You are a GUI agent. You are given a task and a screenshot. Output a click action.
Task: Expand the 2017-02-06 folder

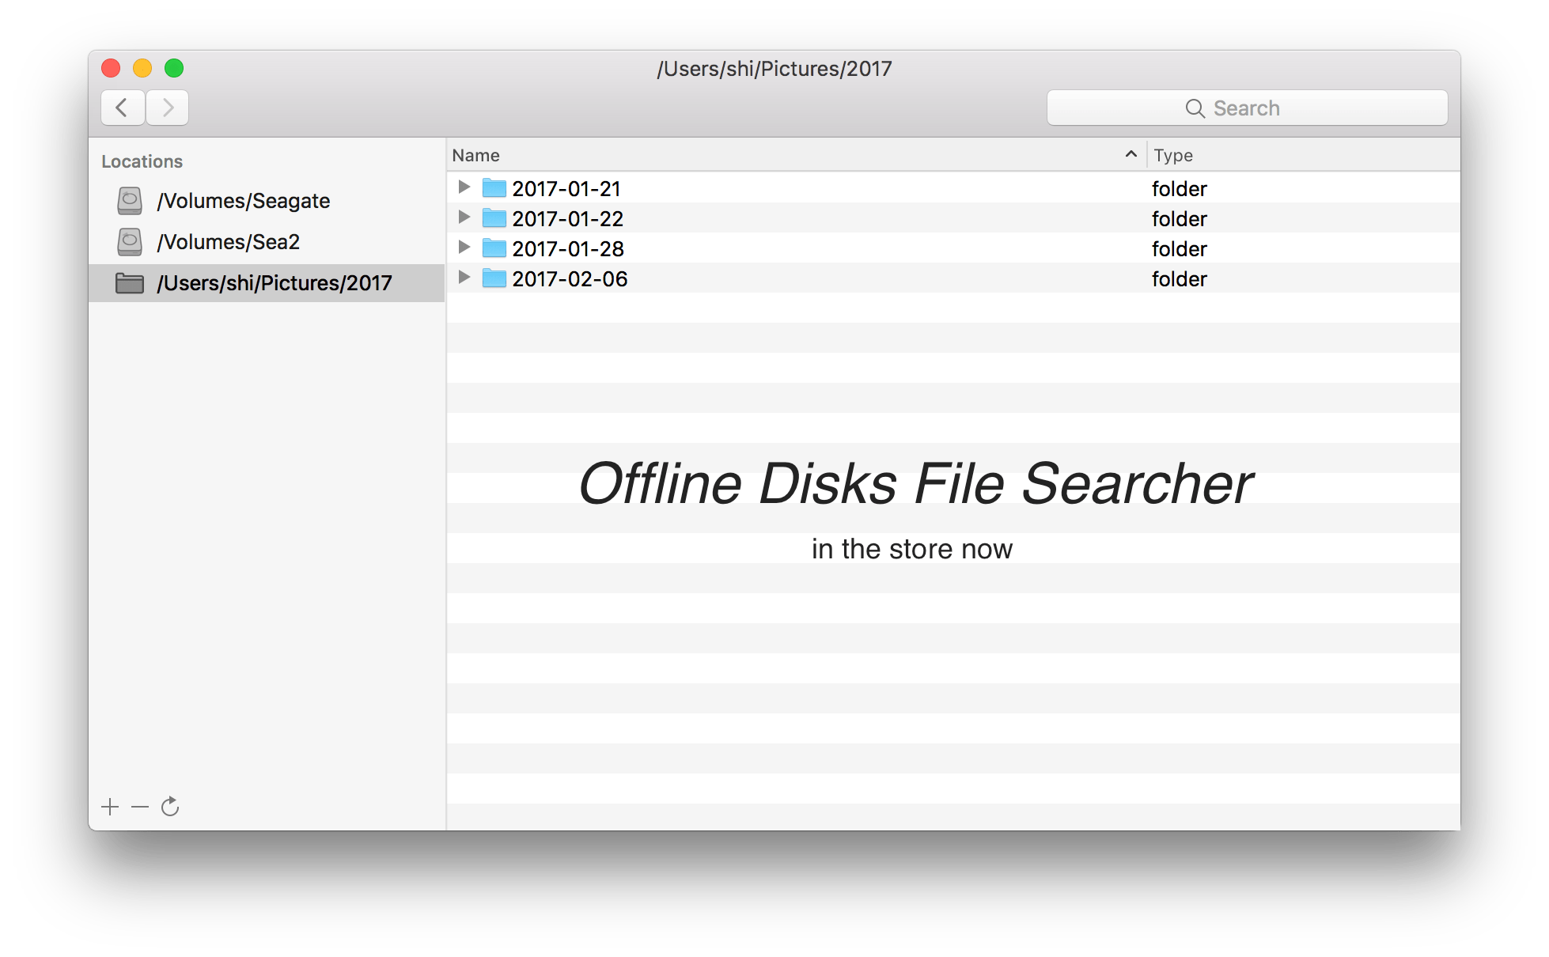click(464, 278)
